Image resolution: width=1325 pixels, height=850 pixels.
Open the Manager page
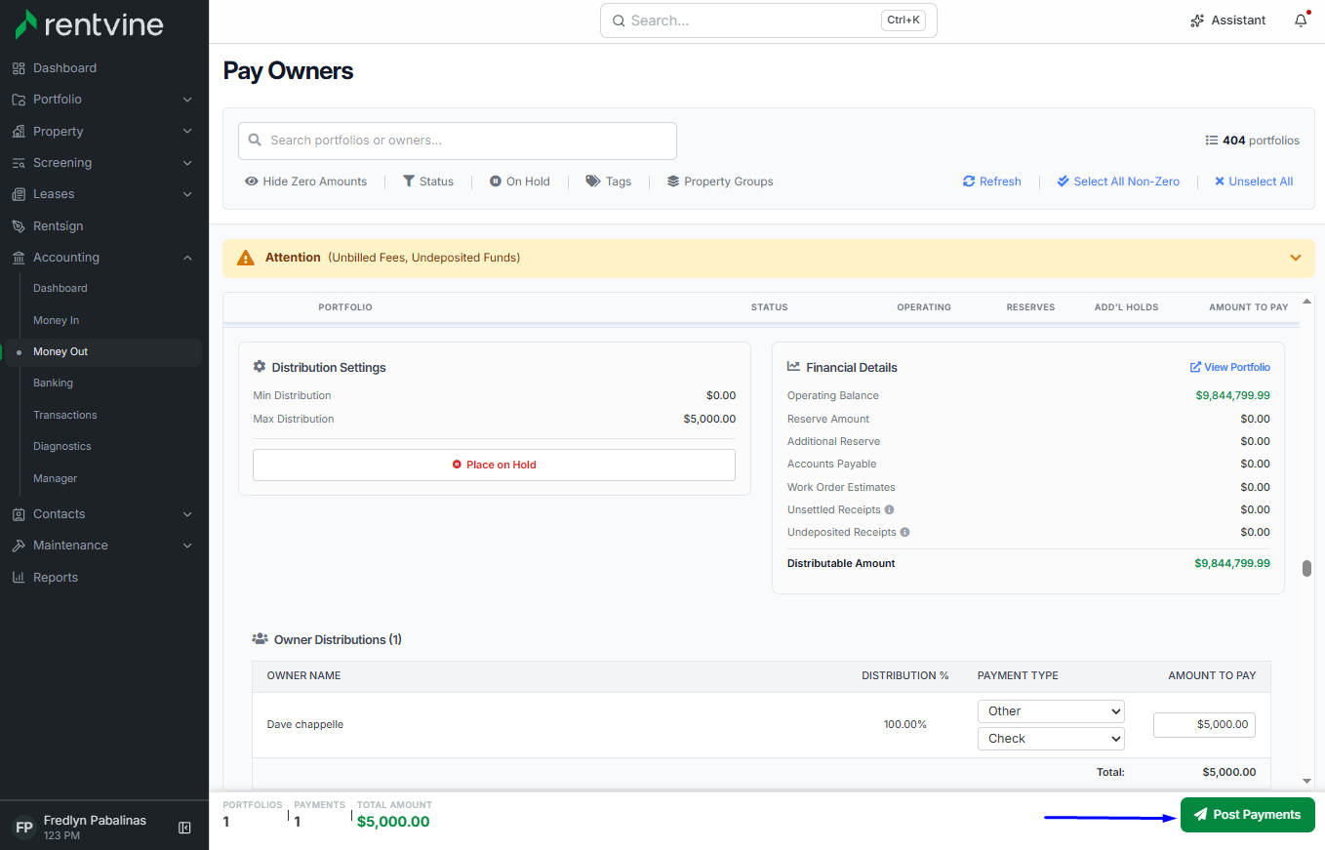click(x=56, y=478)
